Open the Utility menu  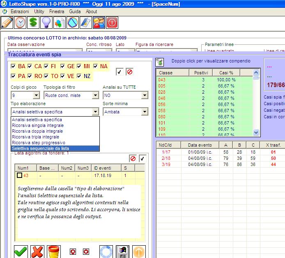[39, 12]
